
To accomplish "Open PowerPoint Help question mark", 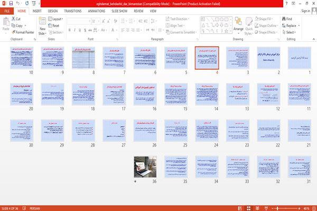I will pos(286,4).
